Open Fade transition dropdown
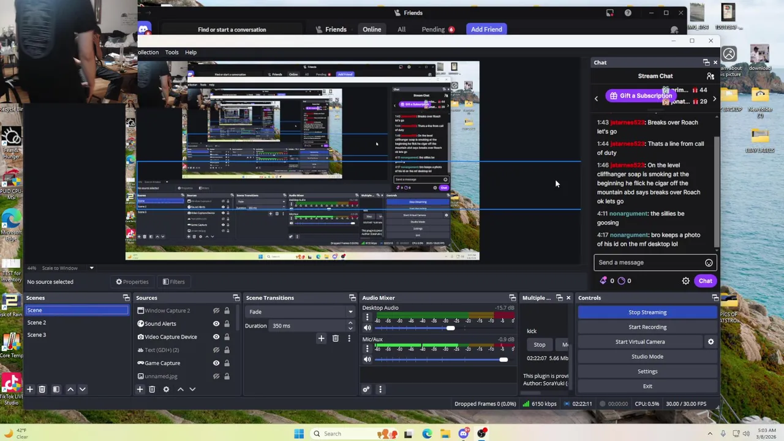The image size is (784, 441). 300,312
